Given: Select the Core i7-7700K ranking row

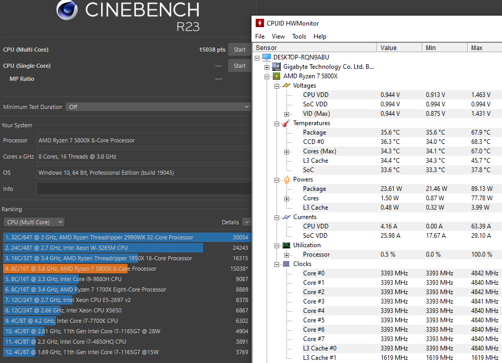Looking at the screenshot, I should coord(127,321).
